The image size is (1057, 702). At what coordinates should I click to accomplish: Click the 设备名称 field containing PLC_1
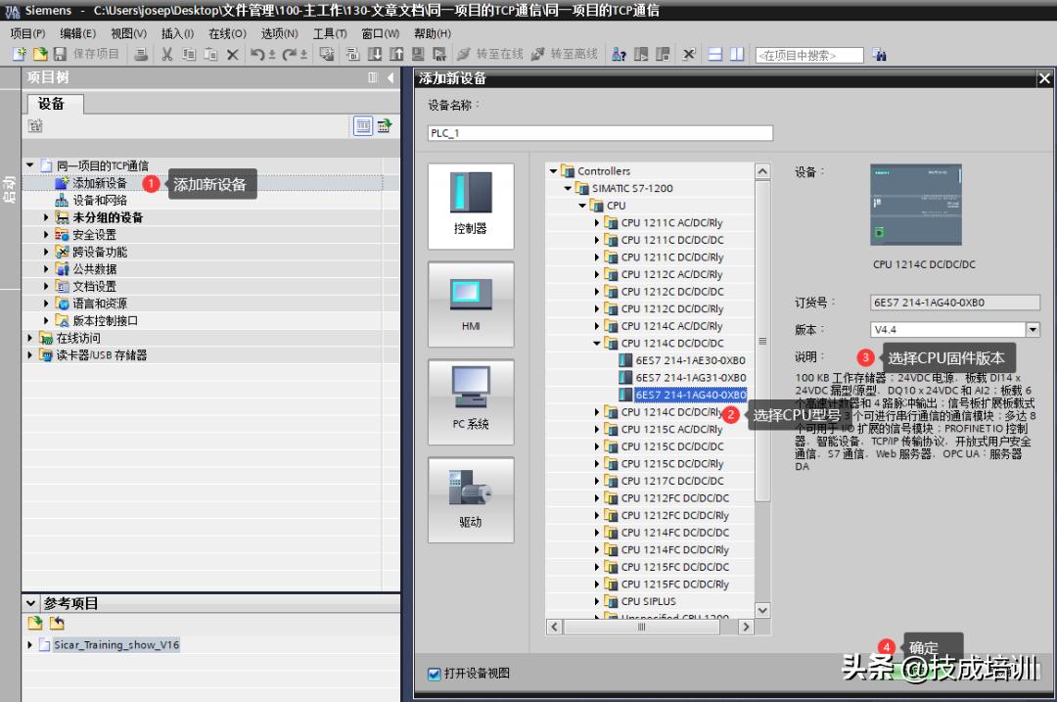click(x=599, y=133)
